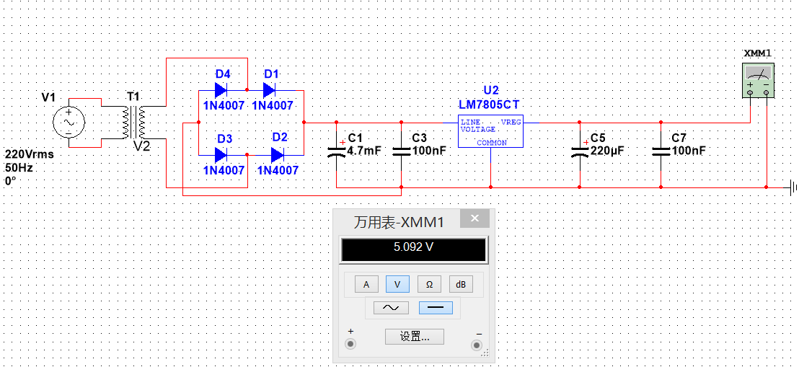799x372 pixels.
Task: Switch multimeter to ammeter mode A
Action: coord(366,284)
